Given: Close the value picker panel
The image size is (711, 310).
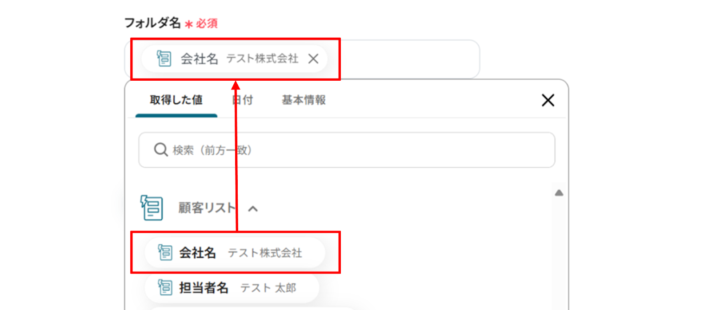Looking at the screenshot, I should tap(548, 100).
